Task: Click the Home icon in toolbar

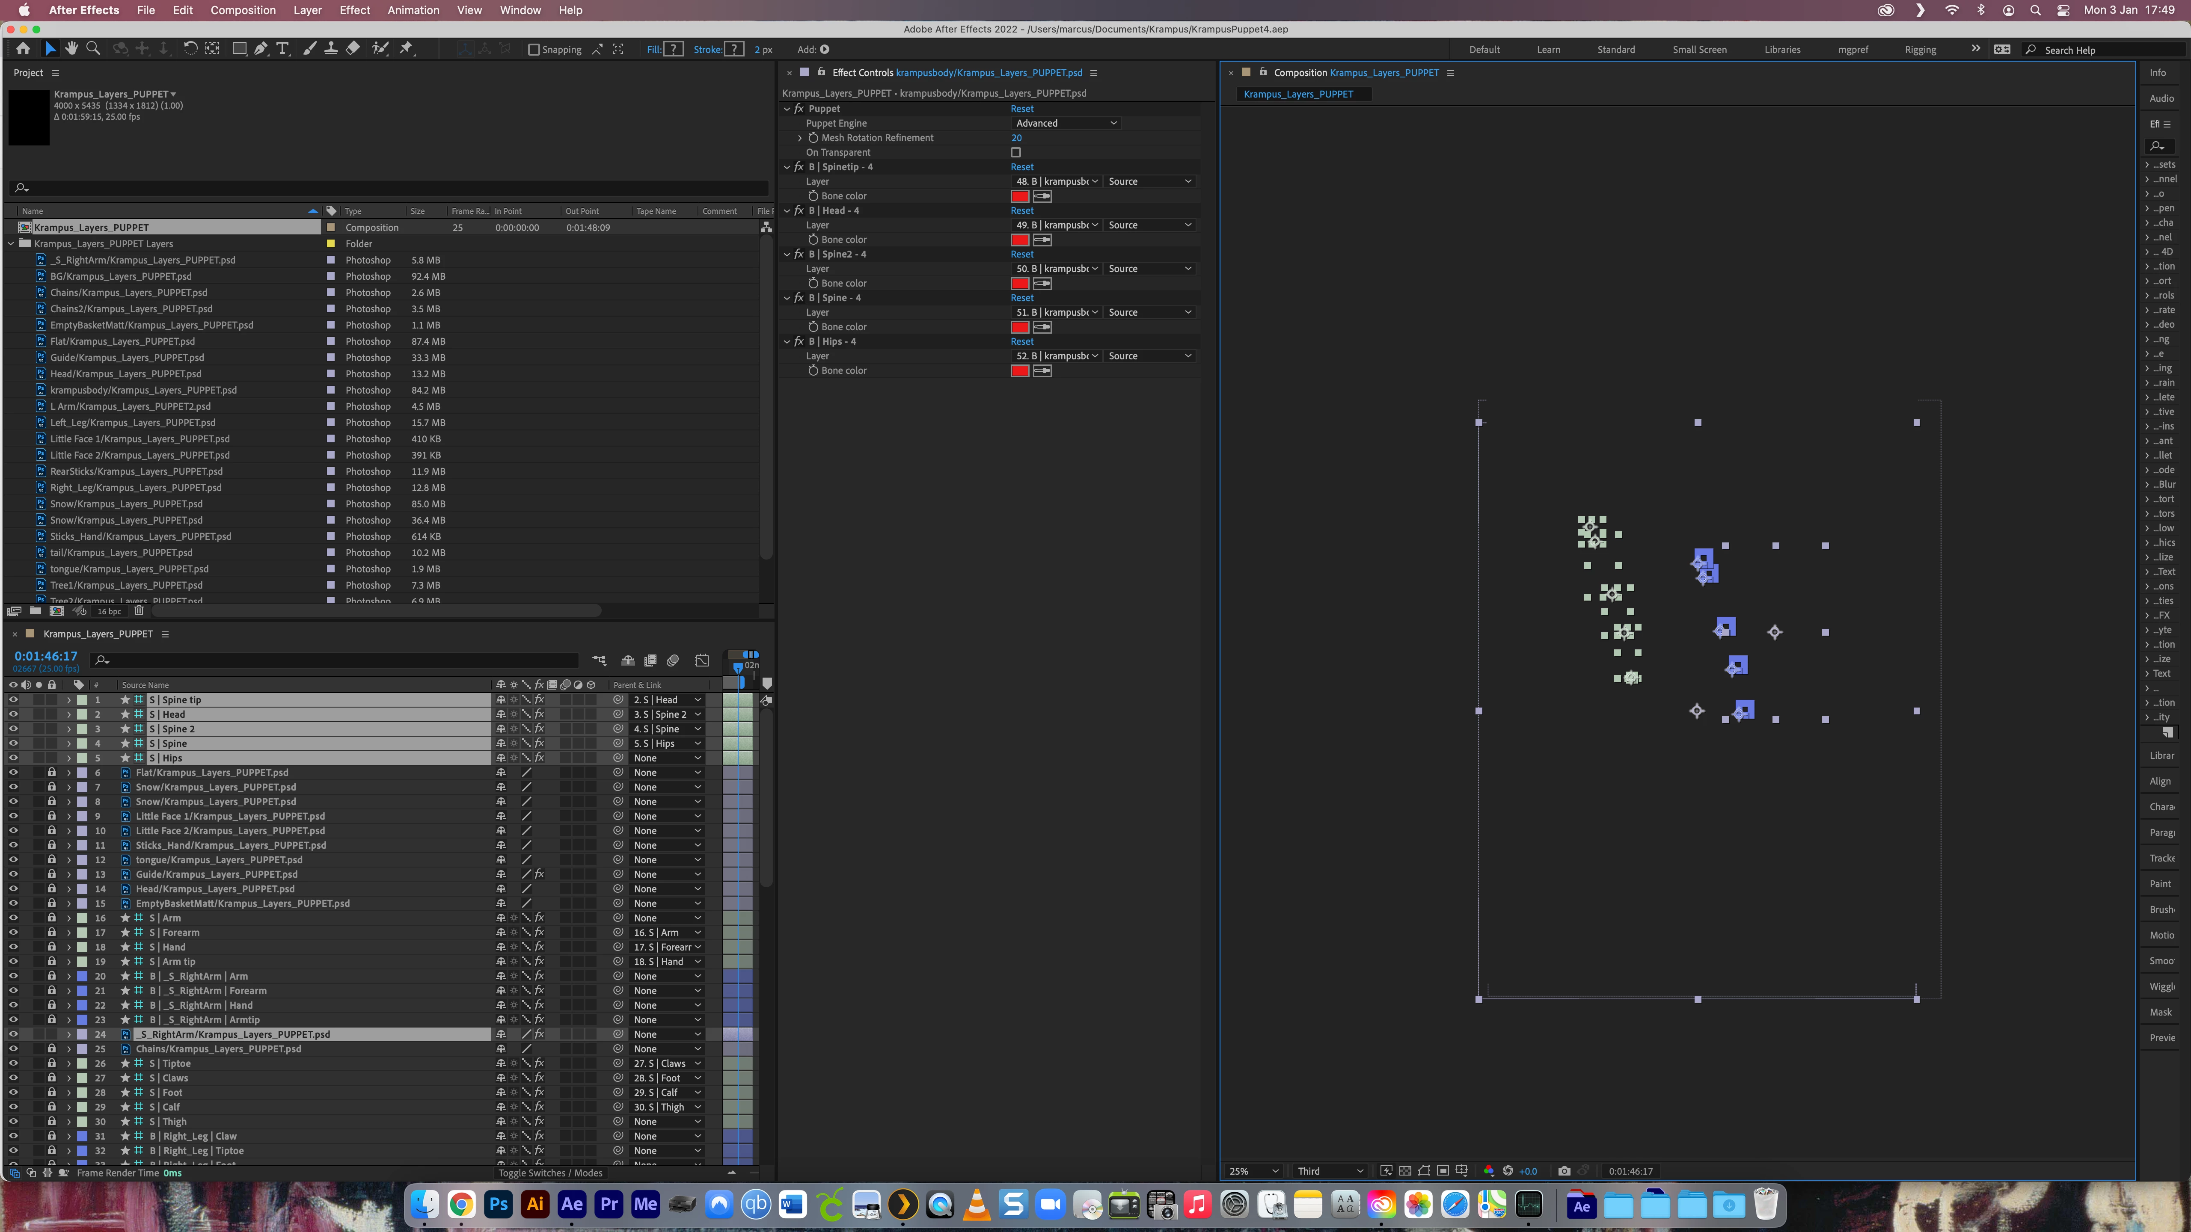Action: pos(23,49)
